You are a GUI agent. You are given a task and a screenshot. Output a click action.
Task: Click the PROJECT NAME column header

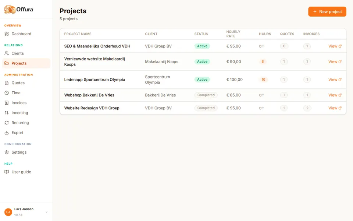coord(78,34)
